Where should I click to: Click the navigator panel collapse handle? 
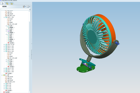(x=31, y=55)
